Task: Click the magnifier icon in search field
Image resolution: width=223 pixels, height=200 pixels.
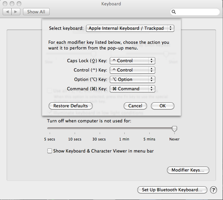Action: 174,12
